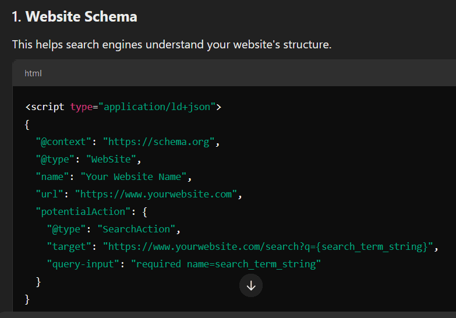This screenshot has height=318, width=456.
Task: Click the "url" key in the code
Action: pyautogui.click(x=49, y=194)
